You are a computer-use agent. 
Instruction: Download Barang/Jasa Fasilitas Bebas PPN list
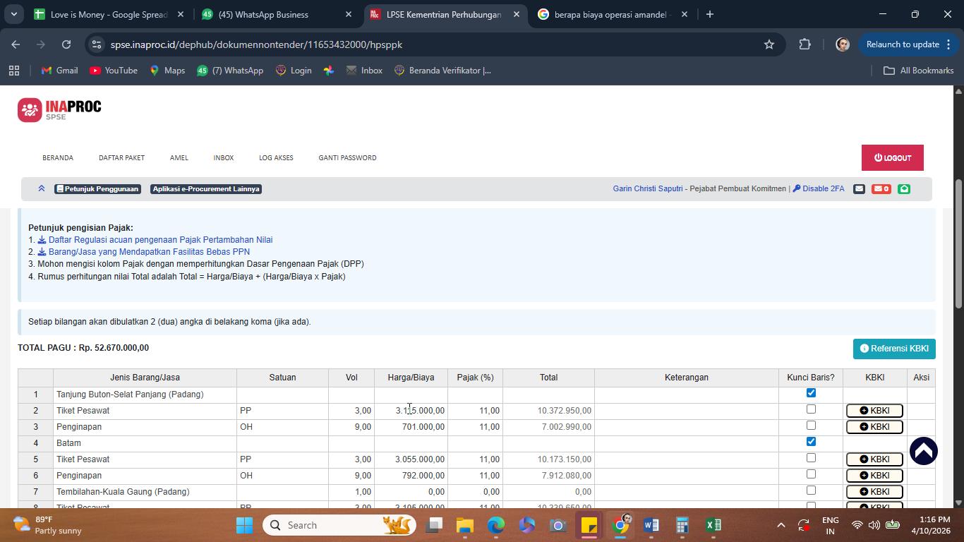(144, 252)
